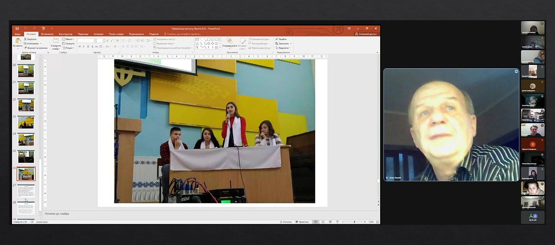The image size is (555, 245).
Task: Click the Comments (Примітки) status bar button
Action: pos(302,222)
